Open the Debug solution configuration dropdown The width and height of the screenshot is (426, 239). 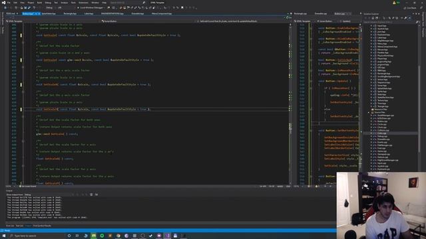51,8
